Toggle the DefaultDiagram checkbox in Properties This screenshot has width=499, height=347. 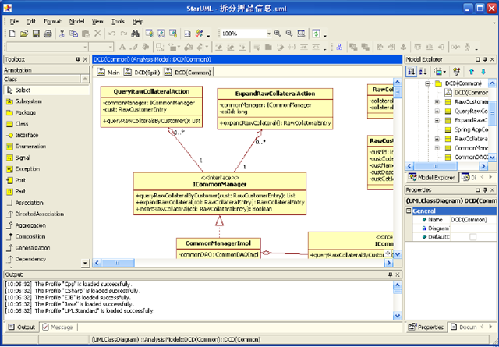[x=473, y=237]
